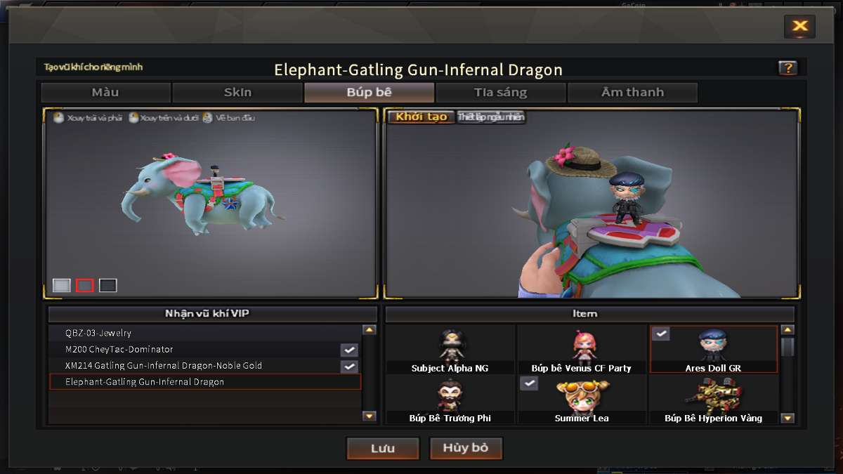This screenshot has height=474, width=843.
Task: Click the weapon list scroll-up arrow
Action: coord(370,329)
